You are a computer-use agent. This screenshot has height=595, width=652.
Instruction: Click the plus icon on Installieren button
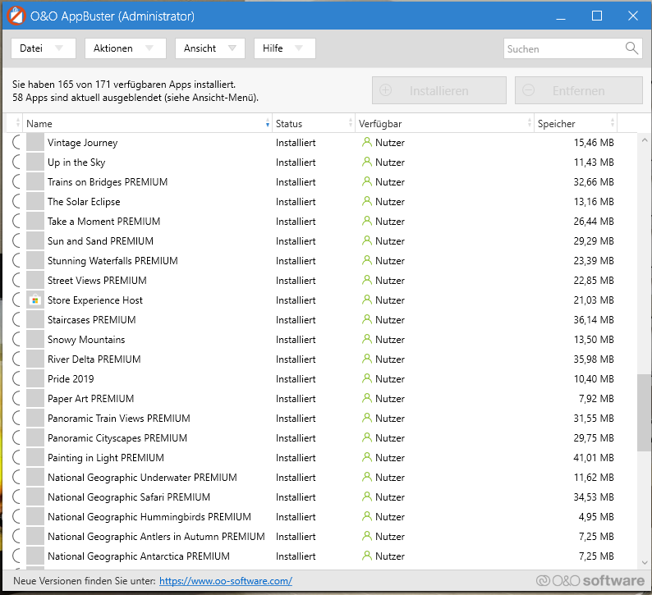[385, 90]
